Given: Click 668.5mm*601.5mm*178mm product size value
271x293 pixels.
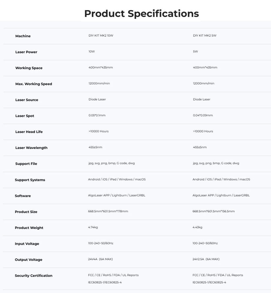Looking at the screenshot, I should (108, 211).
